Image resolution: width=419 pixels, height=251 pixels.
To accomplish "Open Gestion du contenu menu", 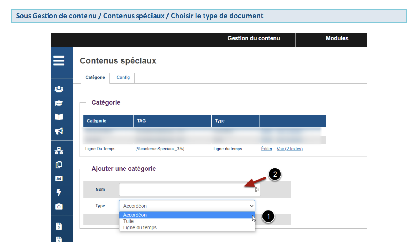I will click(254, 39).
